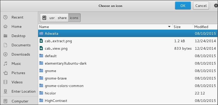The image size is (218, 105).
Task: Click the Enter Location sidebar icon
Action: tap(5, 91)
